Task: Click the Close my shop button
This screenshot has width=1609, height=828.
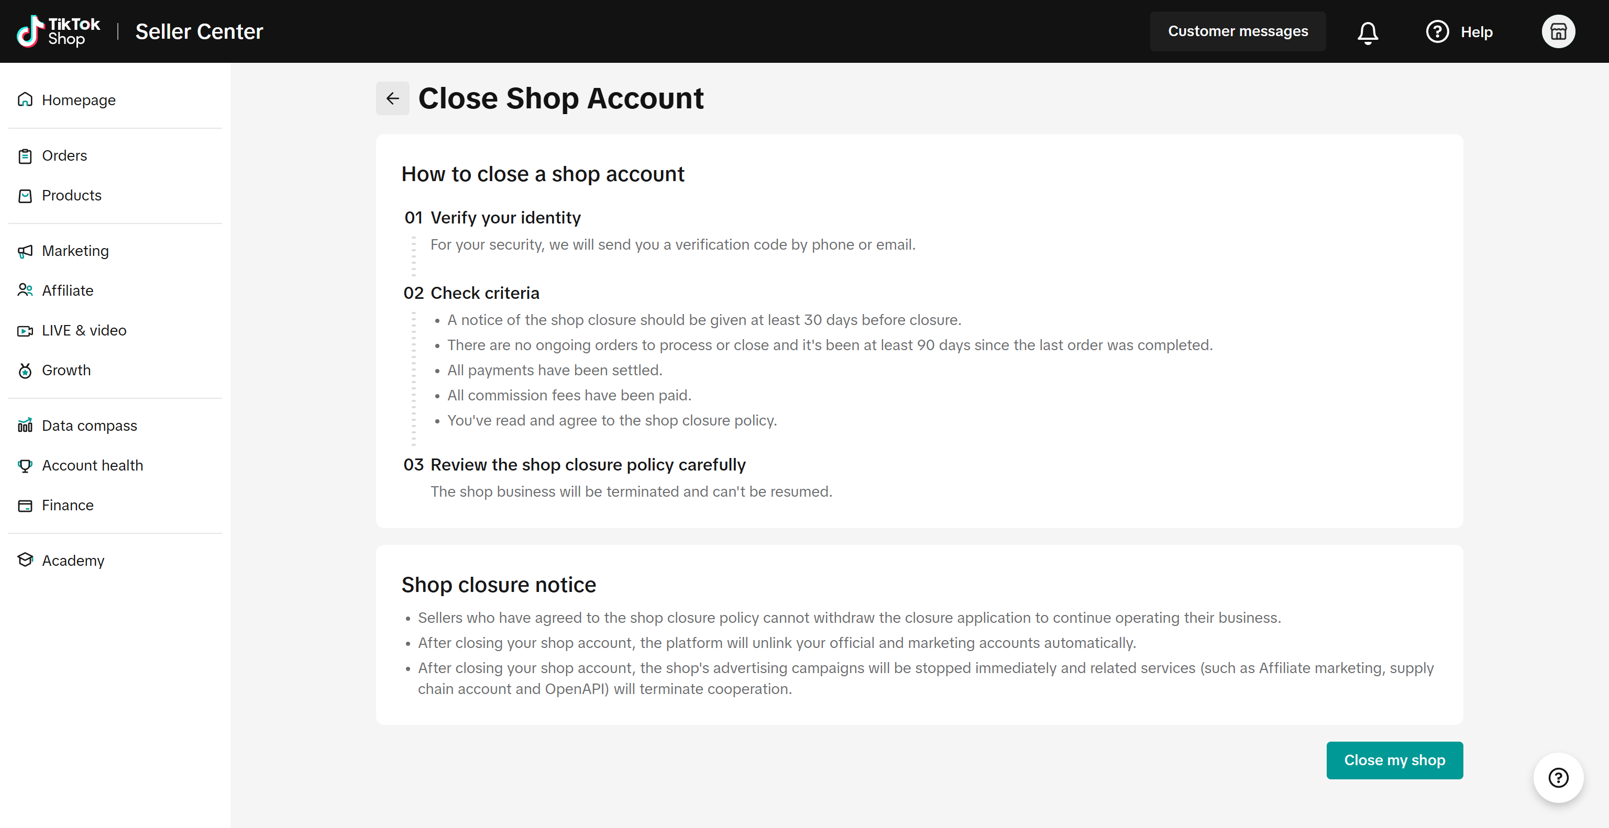Action: click(x=1395, y=760)
